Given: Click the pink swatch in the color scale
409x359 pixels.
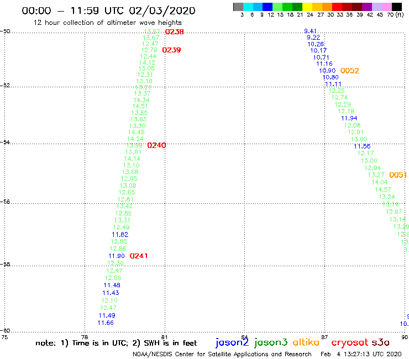Looking at the screenshot, I should coord(386,7).
